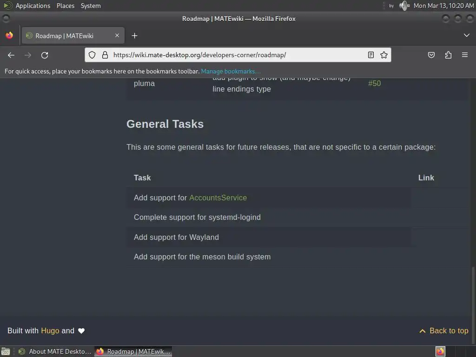
Task: Follow the AccountsService link
Action: [218, 198]
